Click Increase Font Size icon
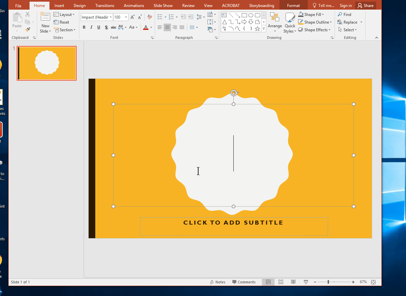Viewport: 406px width, 296px height. click(133, 17)
